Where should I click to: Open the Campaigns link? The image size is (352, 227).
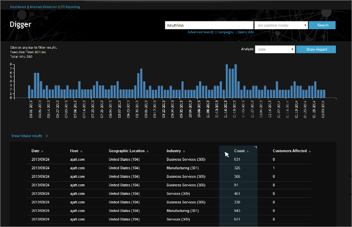[225, 32]
